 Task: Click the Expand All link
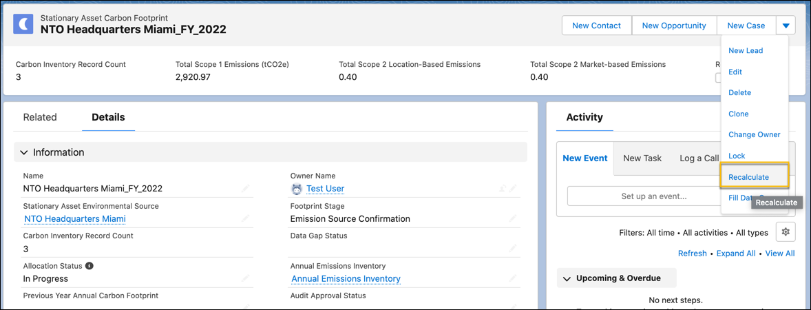point(736,254)
